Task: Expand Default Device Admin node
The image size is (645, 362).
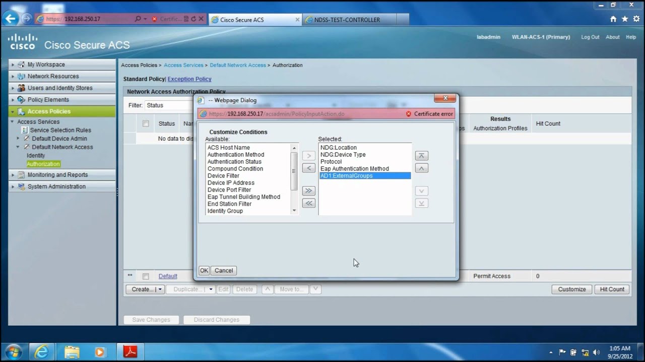Action: 18,138
